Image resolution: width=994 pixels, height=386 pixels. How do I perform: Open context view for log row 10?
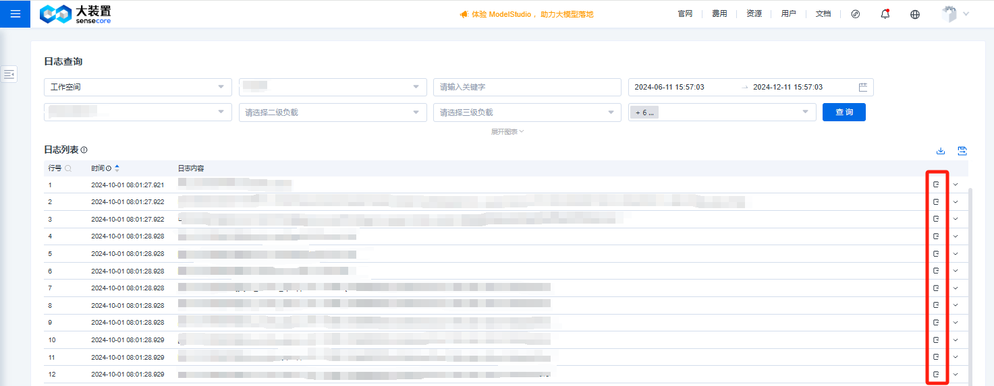936,340
